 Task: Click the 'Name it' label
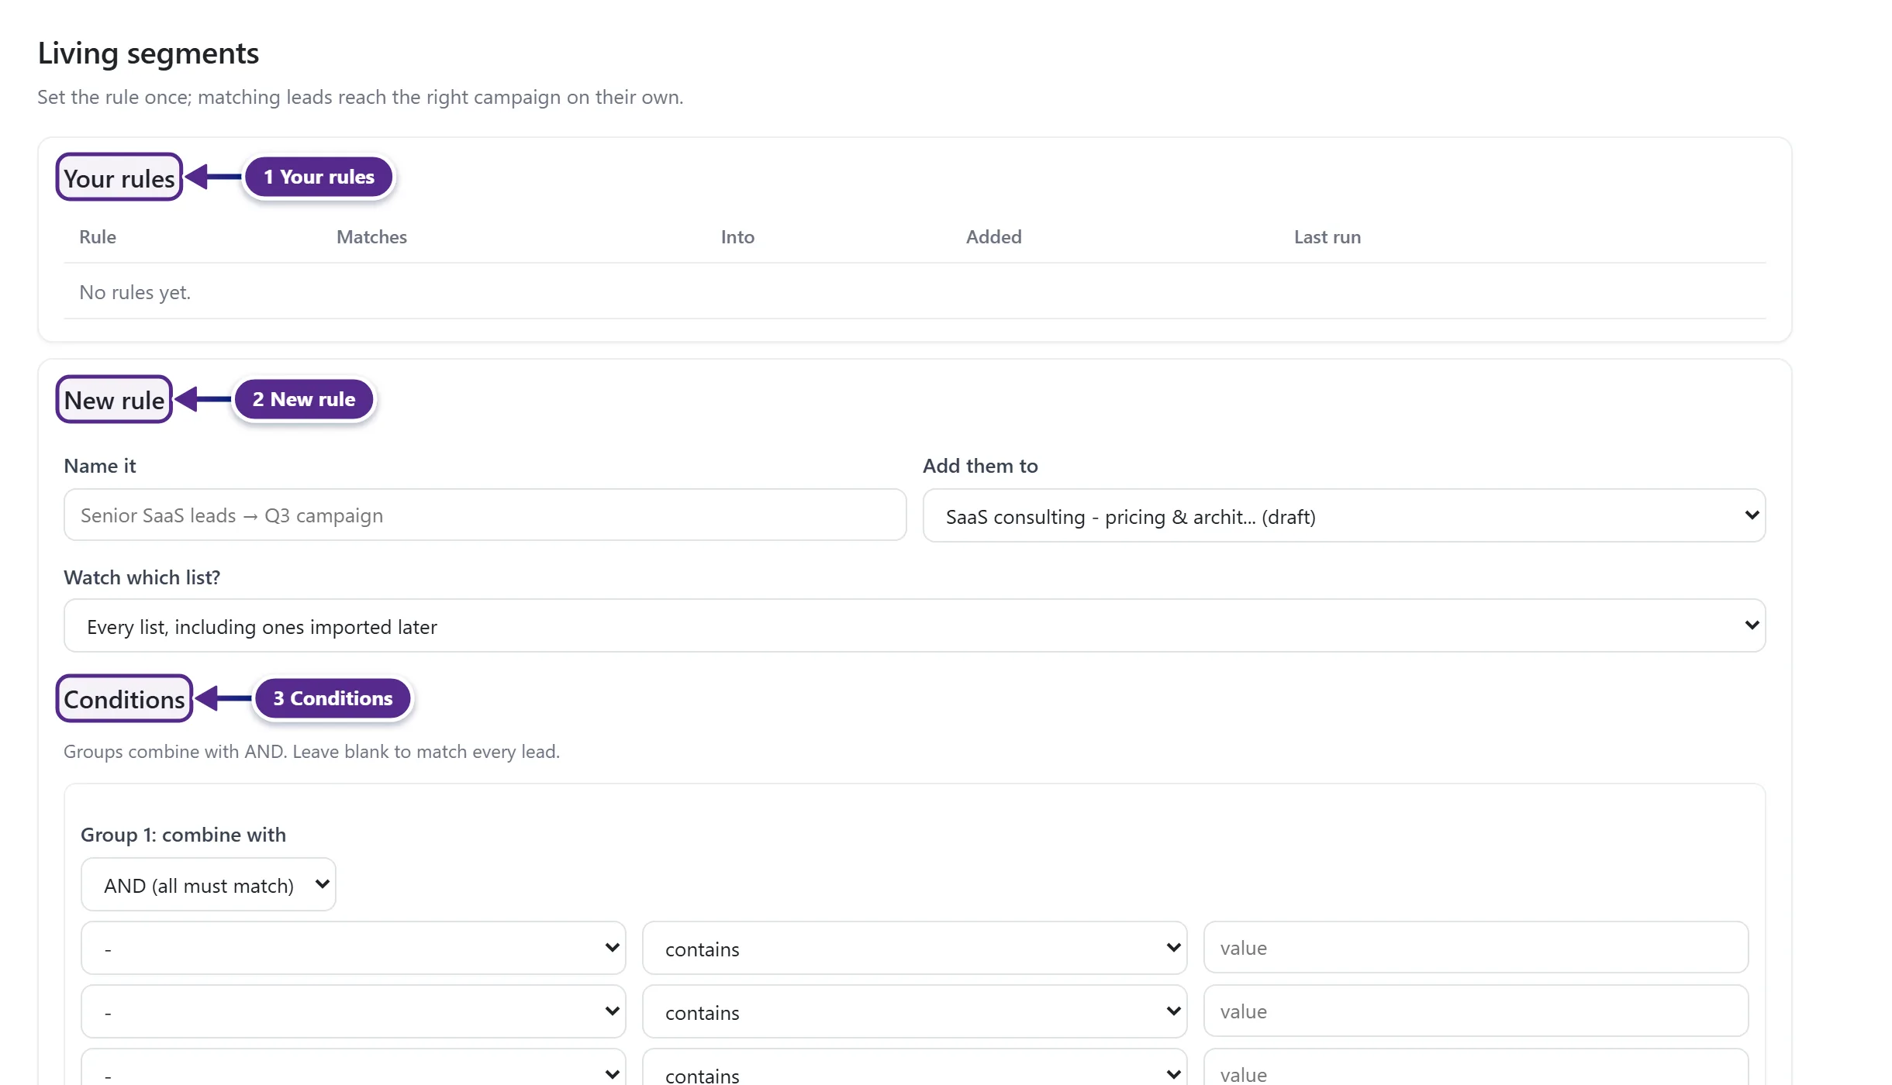[x=99, y=466]
